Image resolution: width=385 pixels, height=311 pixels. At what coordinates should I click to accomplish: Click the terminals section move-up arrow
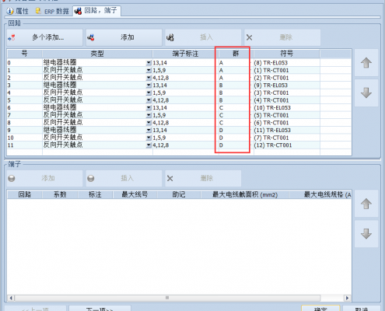pos(366,204)
